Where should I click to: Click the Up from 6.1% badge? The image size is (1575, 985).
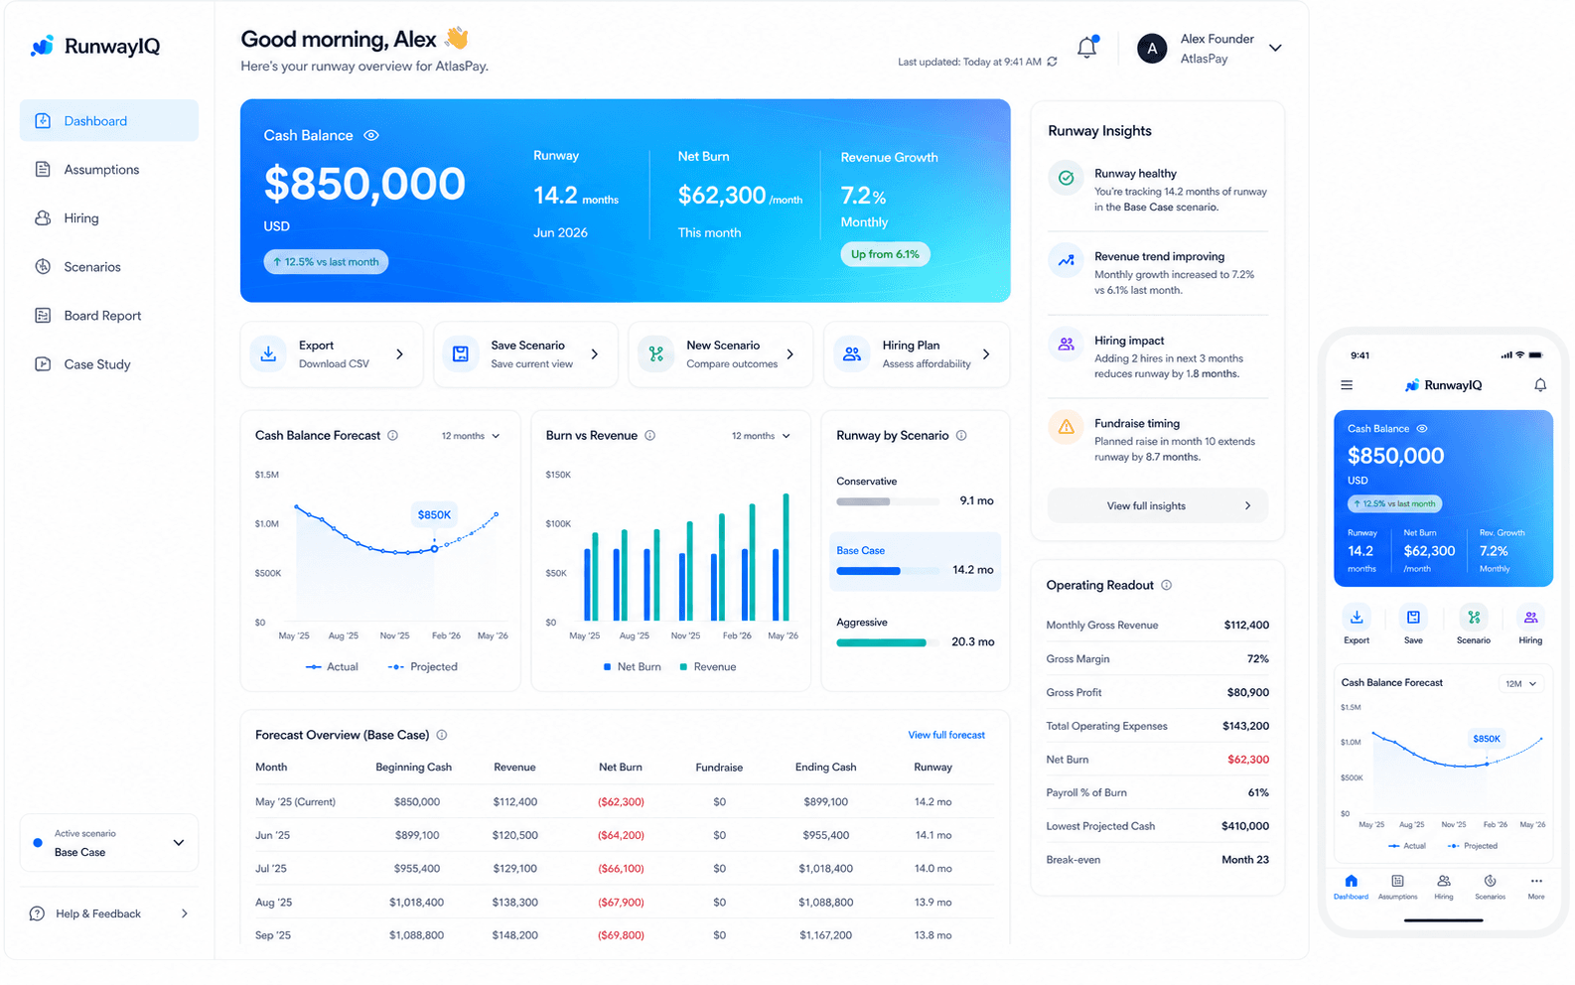885,254
